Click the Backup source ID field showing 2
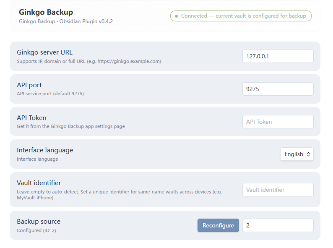 pos(278,225)
